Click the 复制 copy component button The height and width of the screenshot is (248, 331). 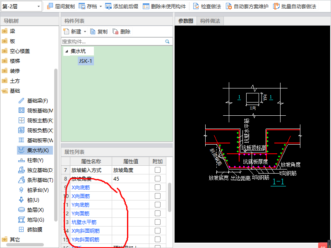[x=99, y=32]
